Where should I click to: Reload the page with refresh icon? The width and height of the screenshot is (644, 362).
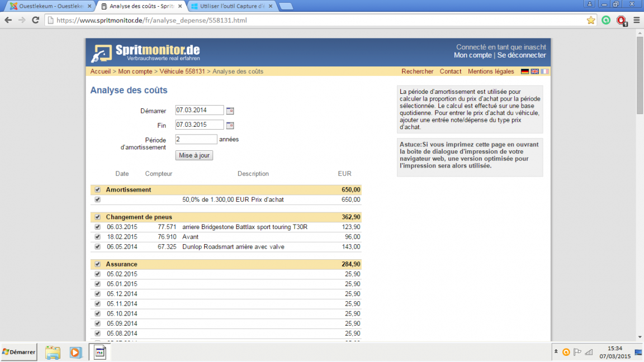point(35,20)
